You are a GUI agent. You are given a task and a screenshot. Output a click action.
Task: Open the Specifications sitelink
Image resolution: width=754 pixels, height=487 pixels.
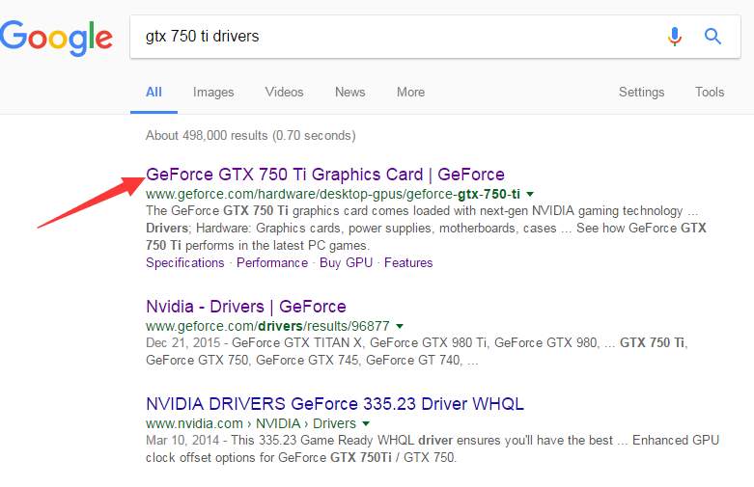click(185, 262)
